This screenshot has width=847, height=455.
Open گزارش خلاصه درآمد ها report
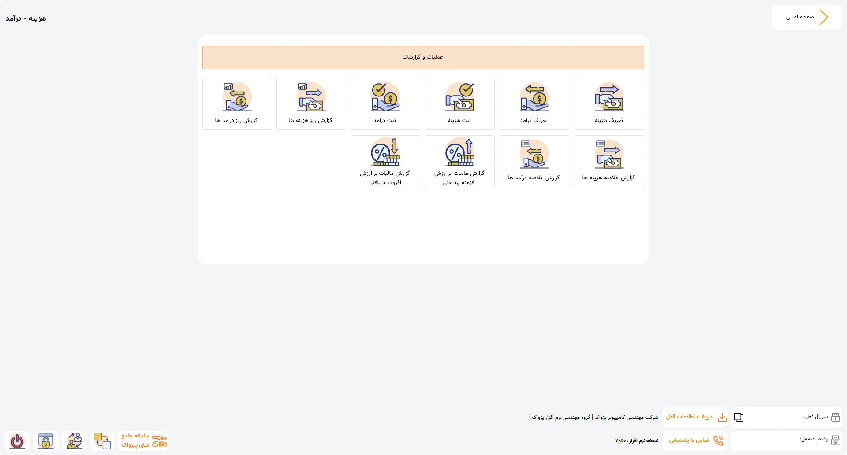point(534,161)
